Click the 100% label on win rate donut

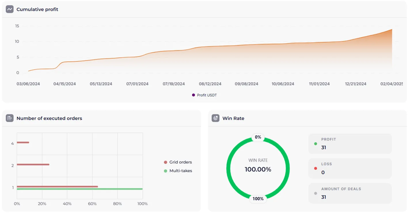pos(258,199)
